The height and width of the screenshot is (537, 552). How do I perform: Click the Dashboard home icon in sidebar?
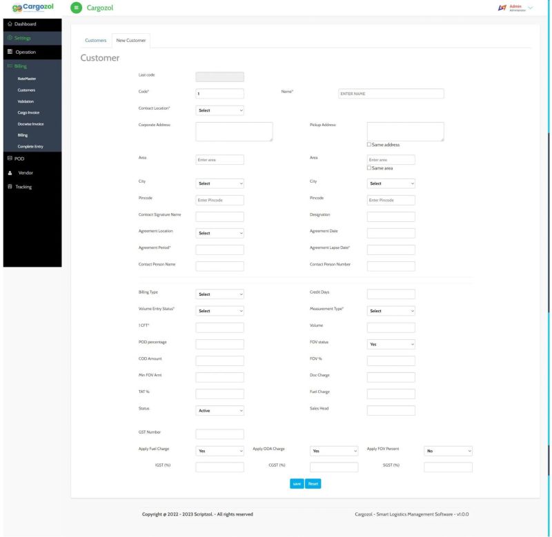click(x=9, y=25)
